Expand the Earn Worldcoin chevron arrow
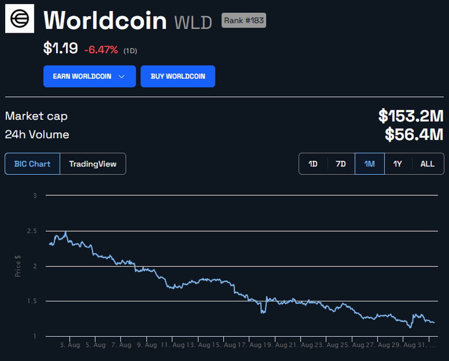This screenshot has height=361, width=449. [123, 76]
